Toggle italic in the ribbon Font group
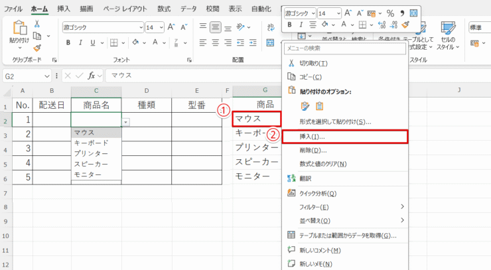This screenshot has height=270, width=491. tap(81, 42)
